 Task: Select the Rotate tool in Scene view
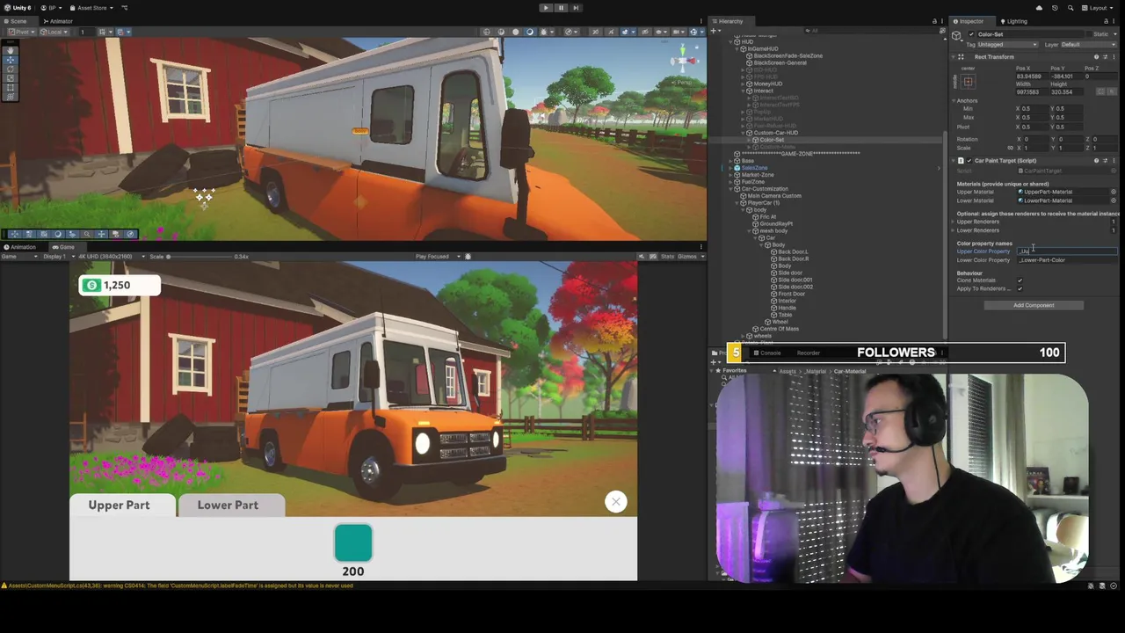tap(11, 69)
